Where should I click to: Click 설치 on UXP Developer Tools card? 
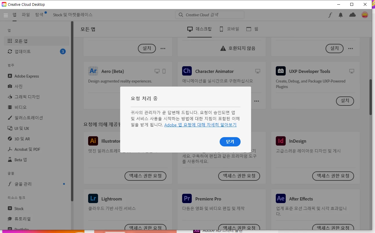coord(345,101)
